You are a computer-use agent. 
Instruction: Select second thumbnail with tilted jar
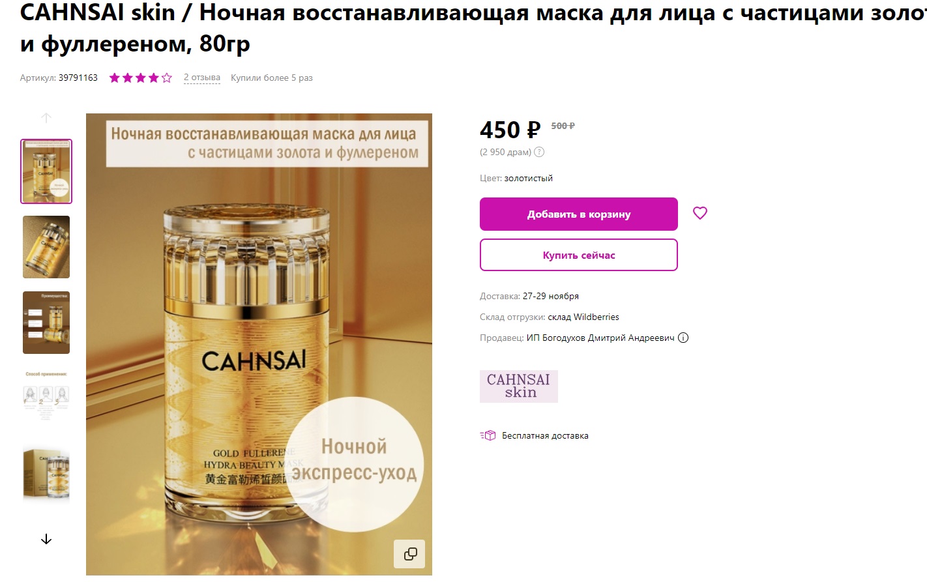tap(46, 247)
